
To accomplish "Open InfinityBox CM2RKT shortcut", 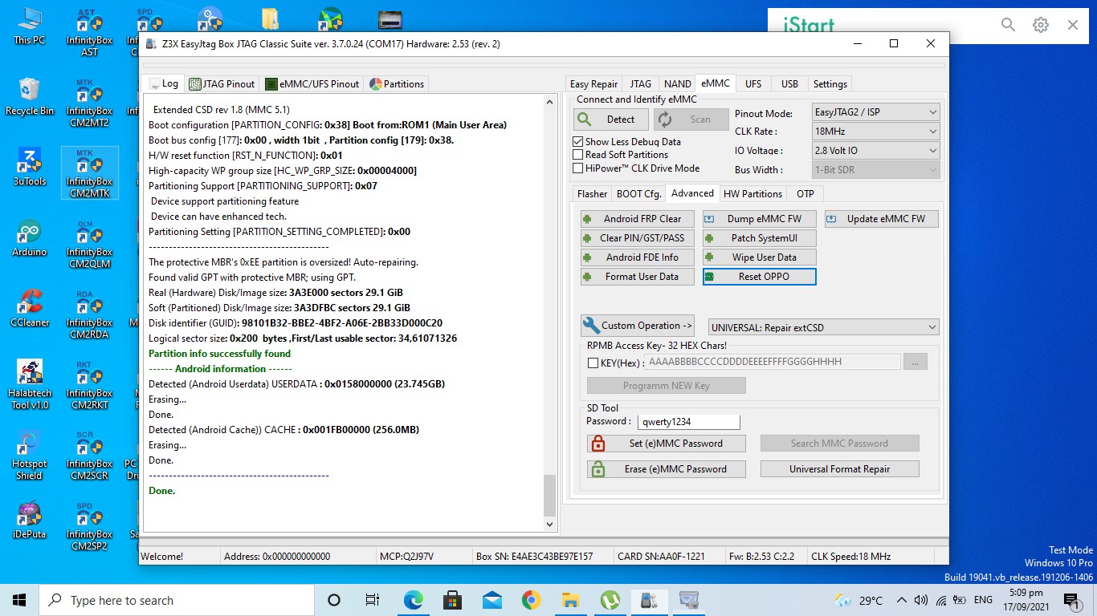I will point(89,385).
